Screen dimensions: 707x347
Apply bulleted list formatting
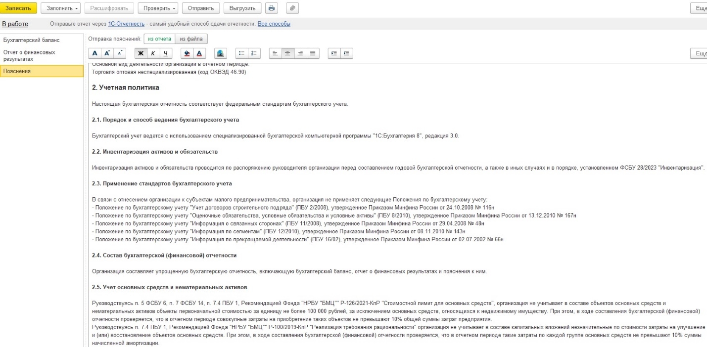pos(242,53)
